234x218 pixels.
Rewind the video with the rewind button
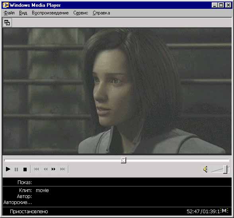45,169
